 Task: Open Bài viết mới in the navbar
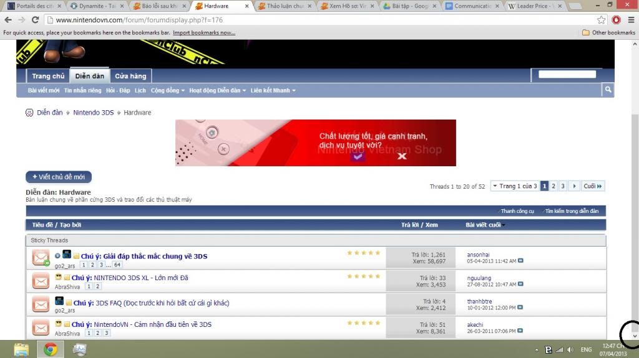pyautogui.click(x=44, y=90)
